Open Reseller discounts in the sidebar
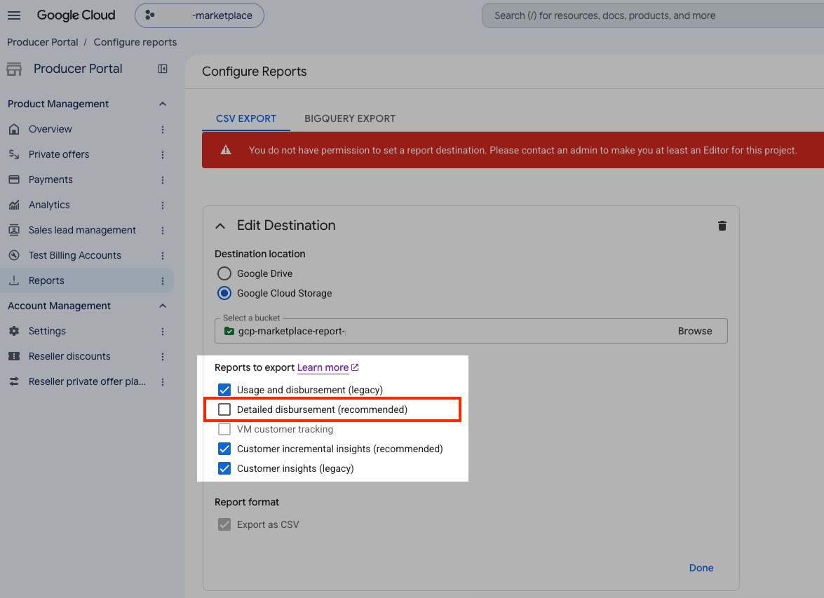This screenshot has width=824, height=598. 69,356
